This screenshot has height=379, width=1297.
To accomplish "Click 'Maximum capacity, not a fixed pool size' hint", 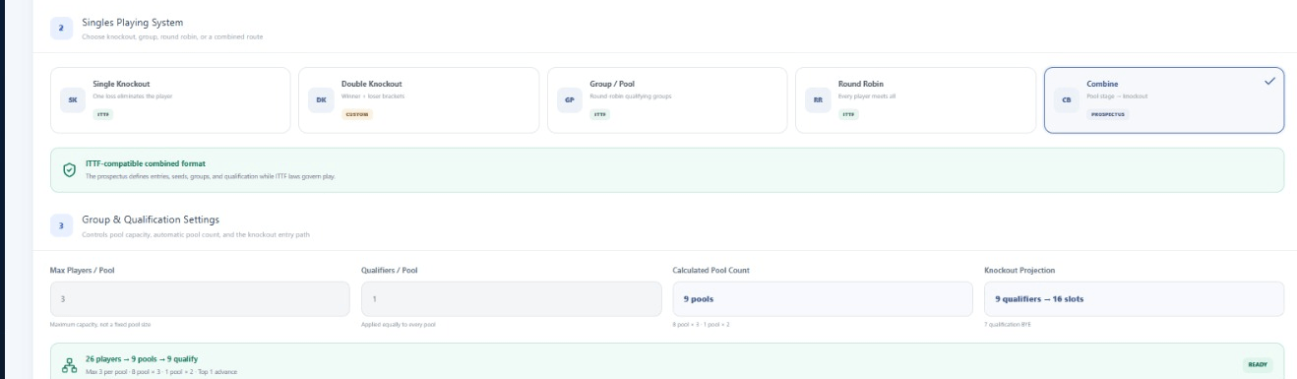I will [100, 324].
